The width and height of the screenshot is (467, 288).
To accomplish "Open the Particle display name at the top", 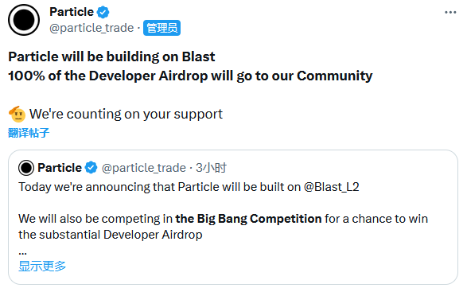I will (x=72, y=12).
